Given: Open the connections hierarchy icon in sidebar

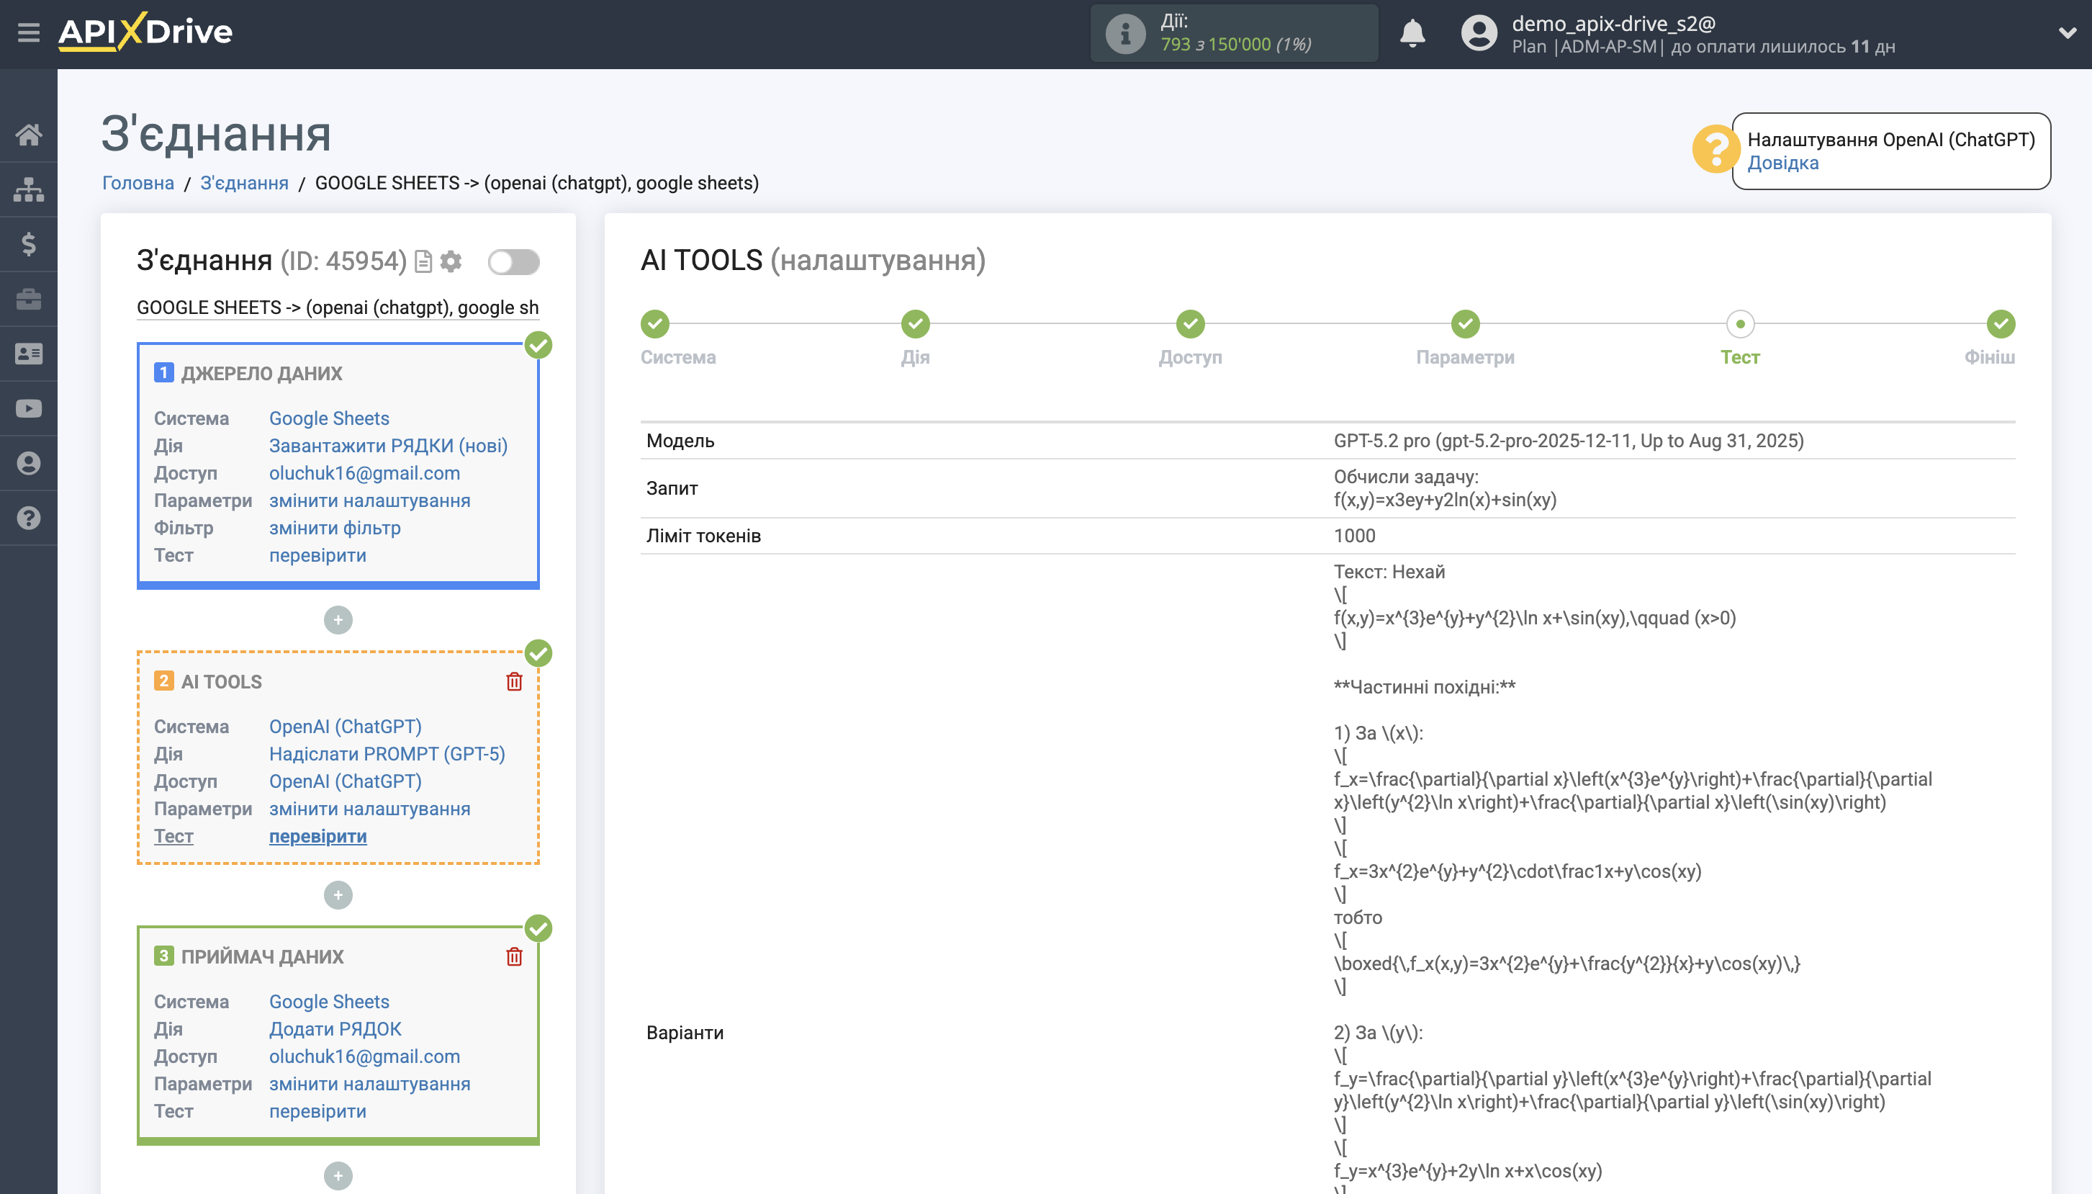Looking at the screenshot, I should pos(30,189).
